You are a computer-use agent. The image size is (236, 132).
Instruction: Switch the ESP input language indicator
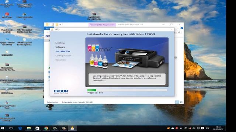[208, 128]
